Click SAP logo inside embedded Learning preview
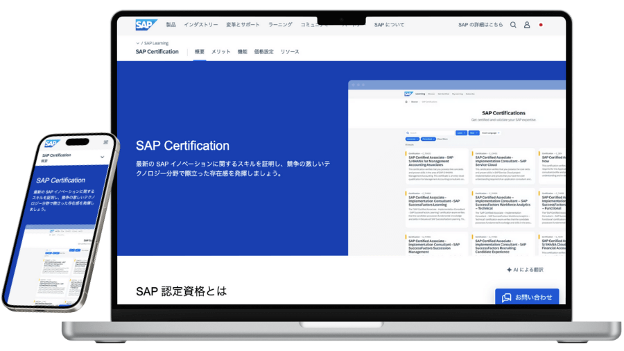624x351 pixels. click(x=408, y=94)
